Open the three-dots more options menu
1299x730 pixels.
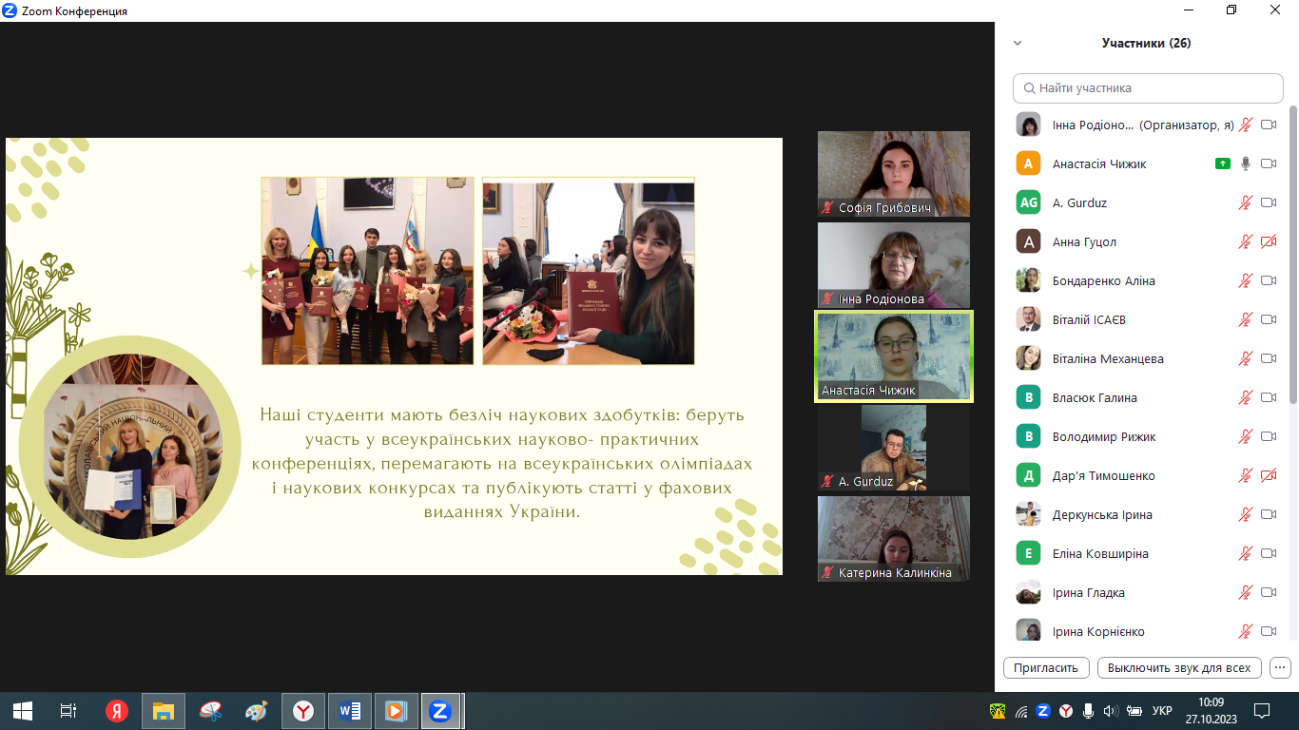click(1280, 667)
